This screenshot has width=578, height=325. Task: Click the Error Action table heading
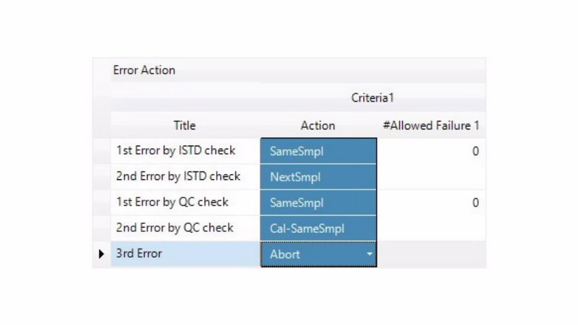coord(144,70)
